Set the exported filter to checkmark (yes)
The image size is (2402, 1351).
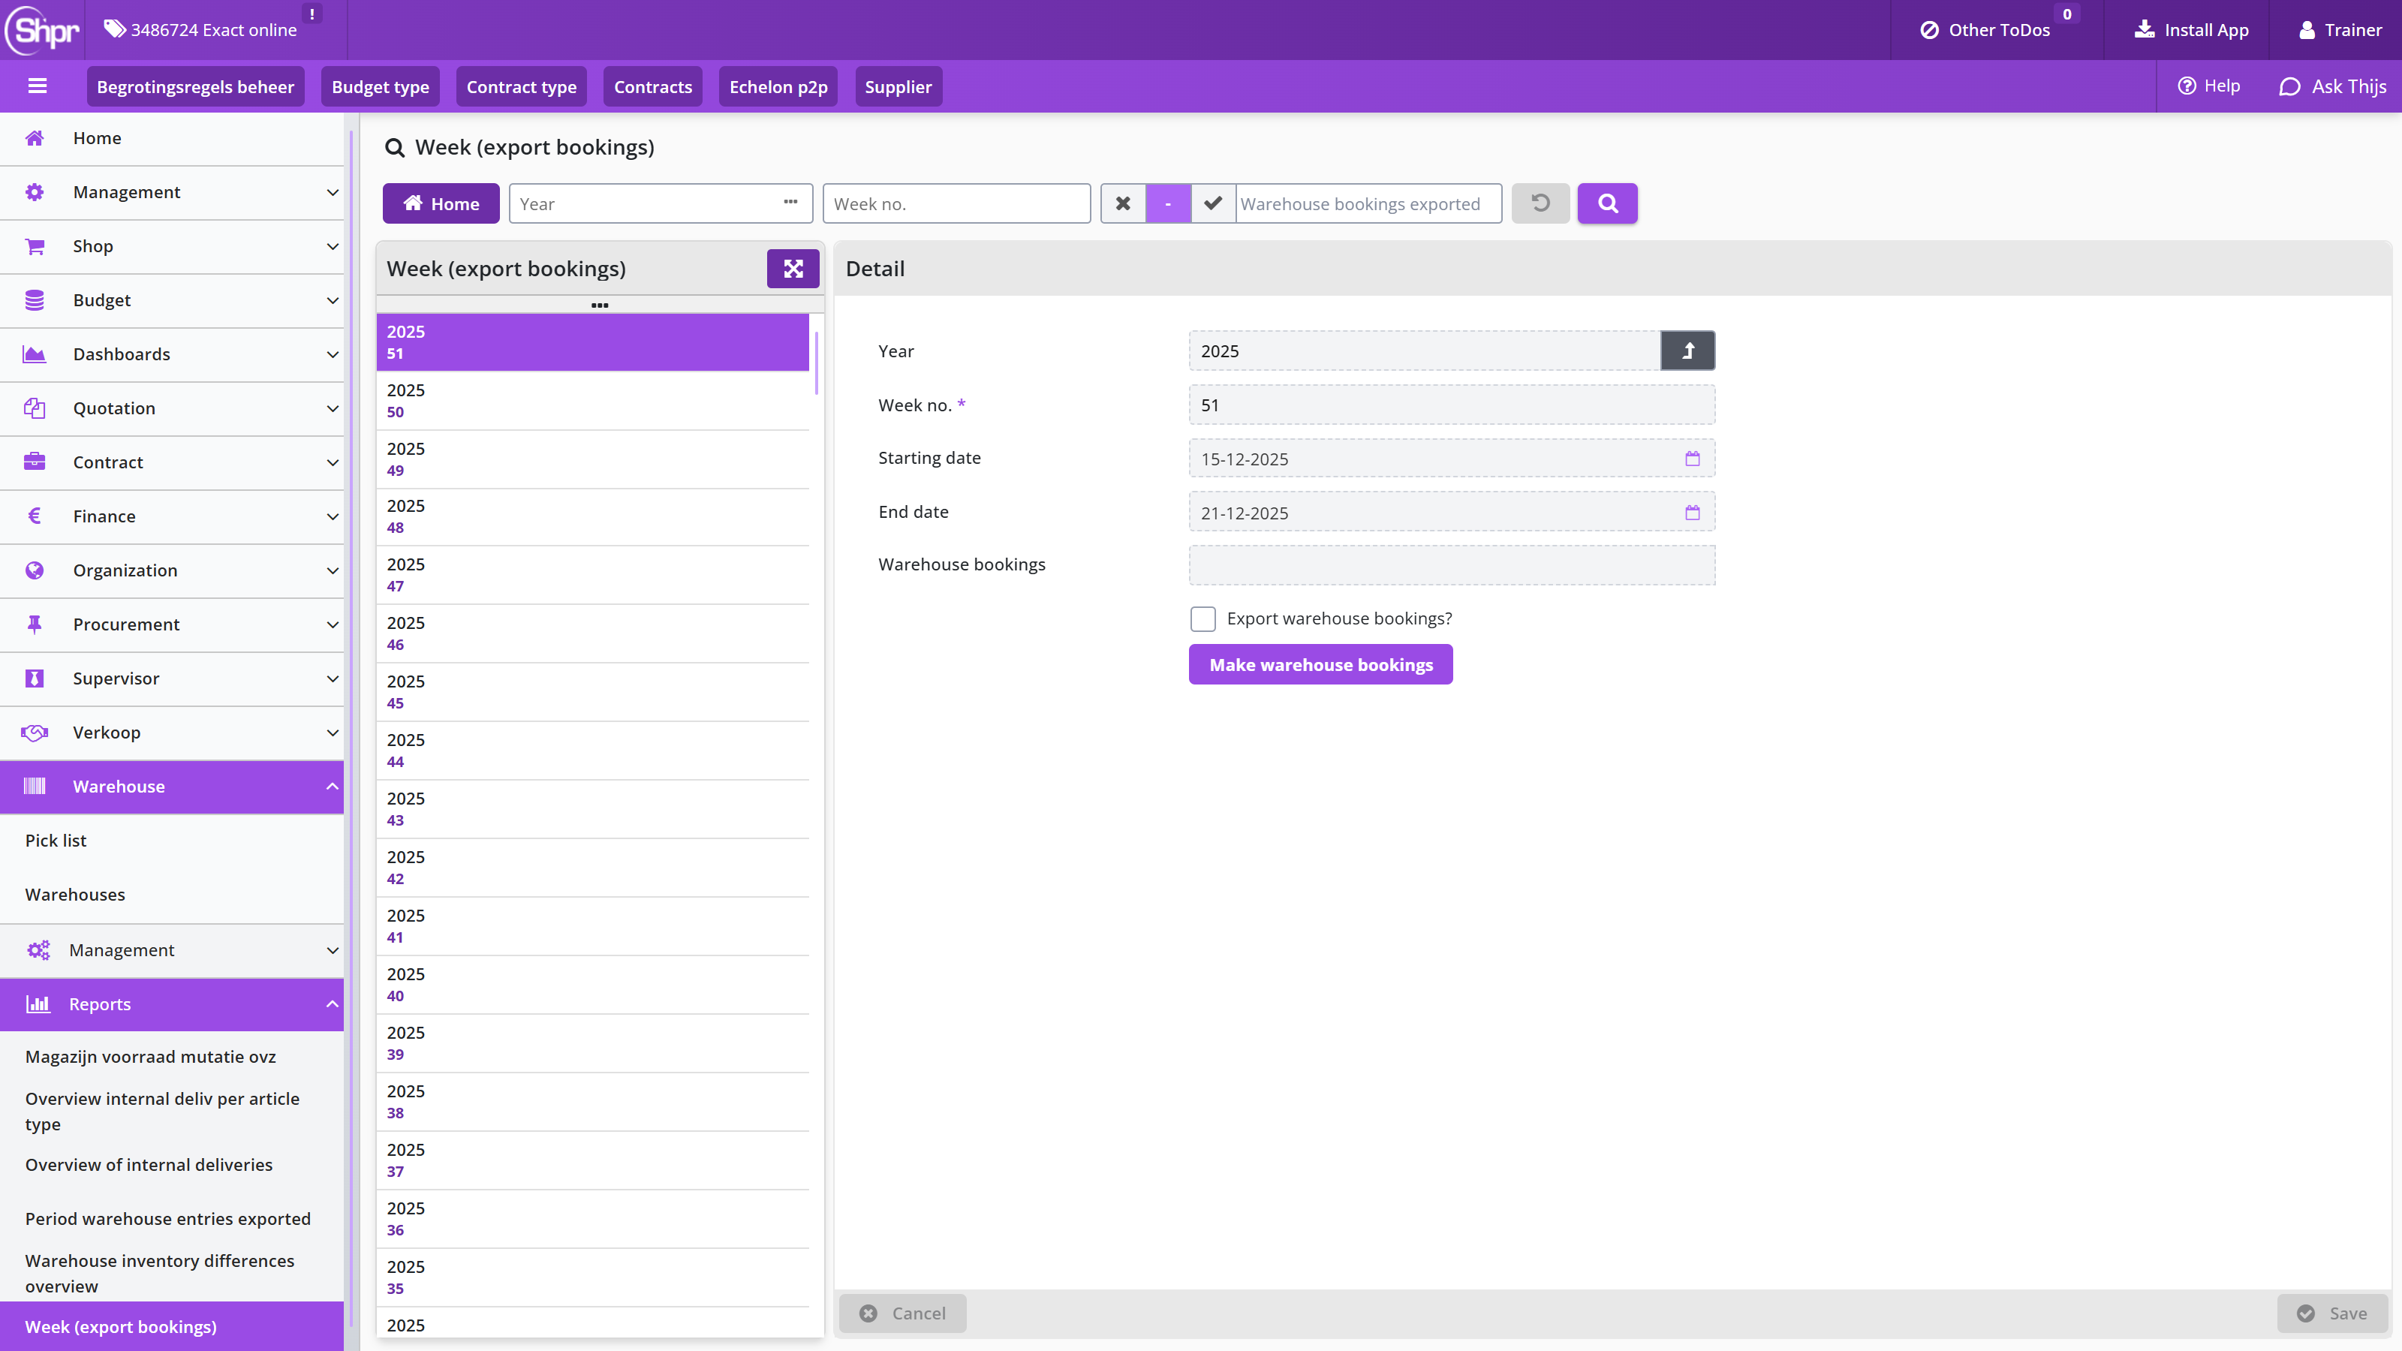pyautogui.click(x=1212, y=203)
